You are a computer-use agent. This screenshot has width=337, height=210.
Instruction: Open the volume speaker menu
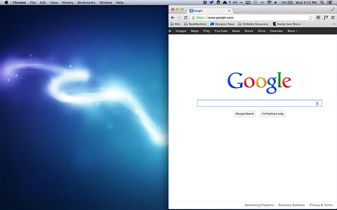[275, 2]
